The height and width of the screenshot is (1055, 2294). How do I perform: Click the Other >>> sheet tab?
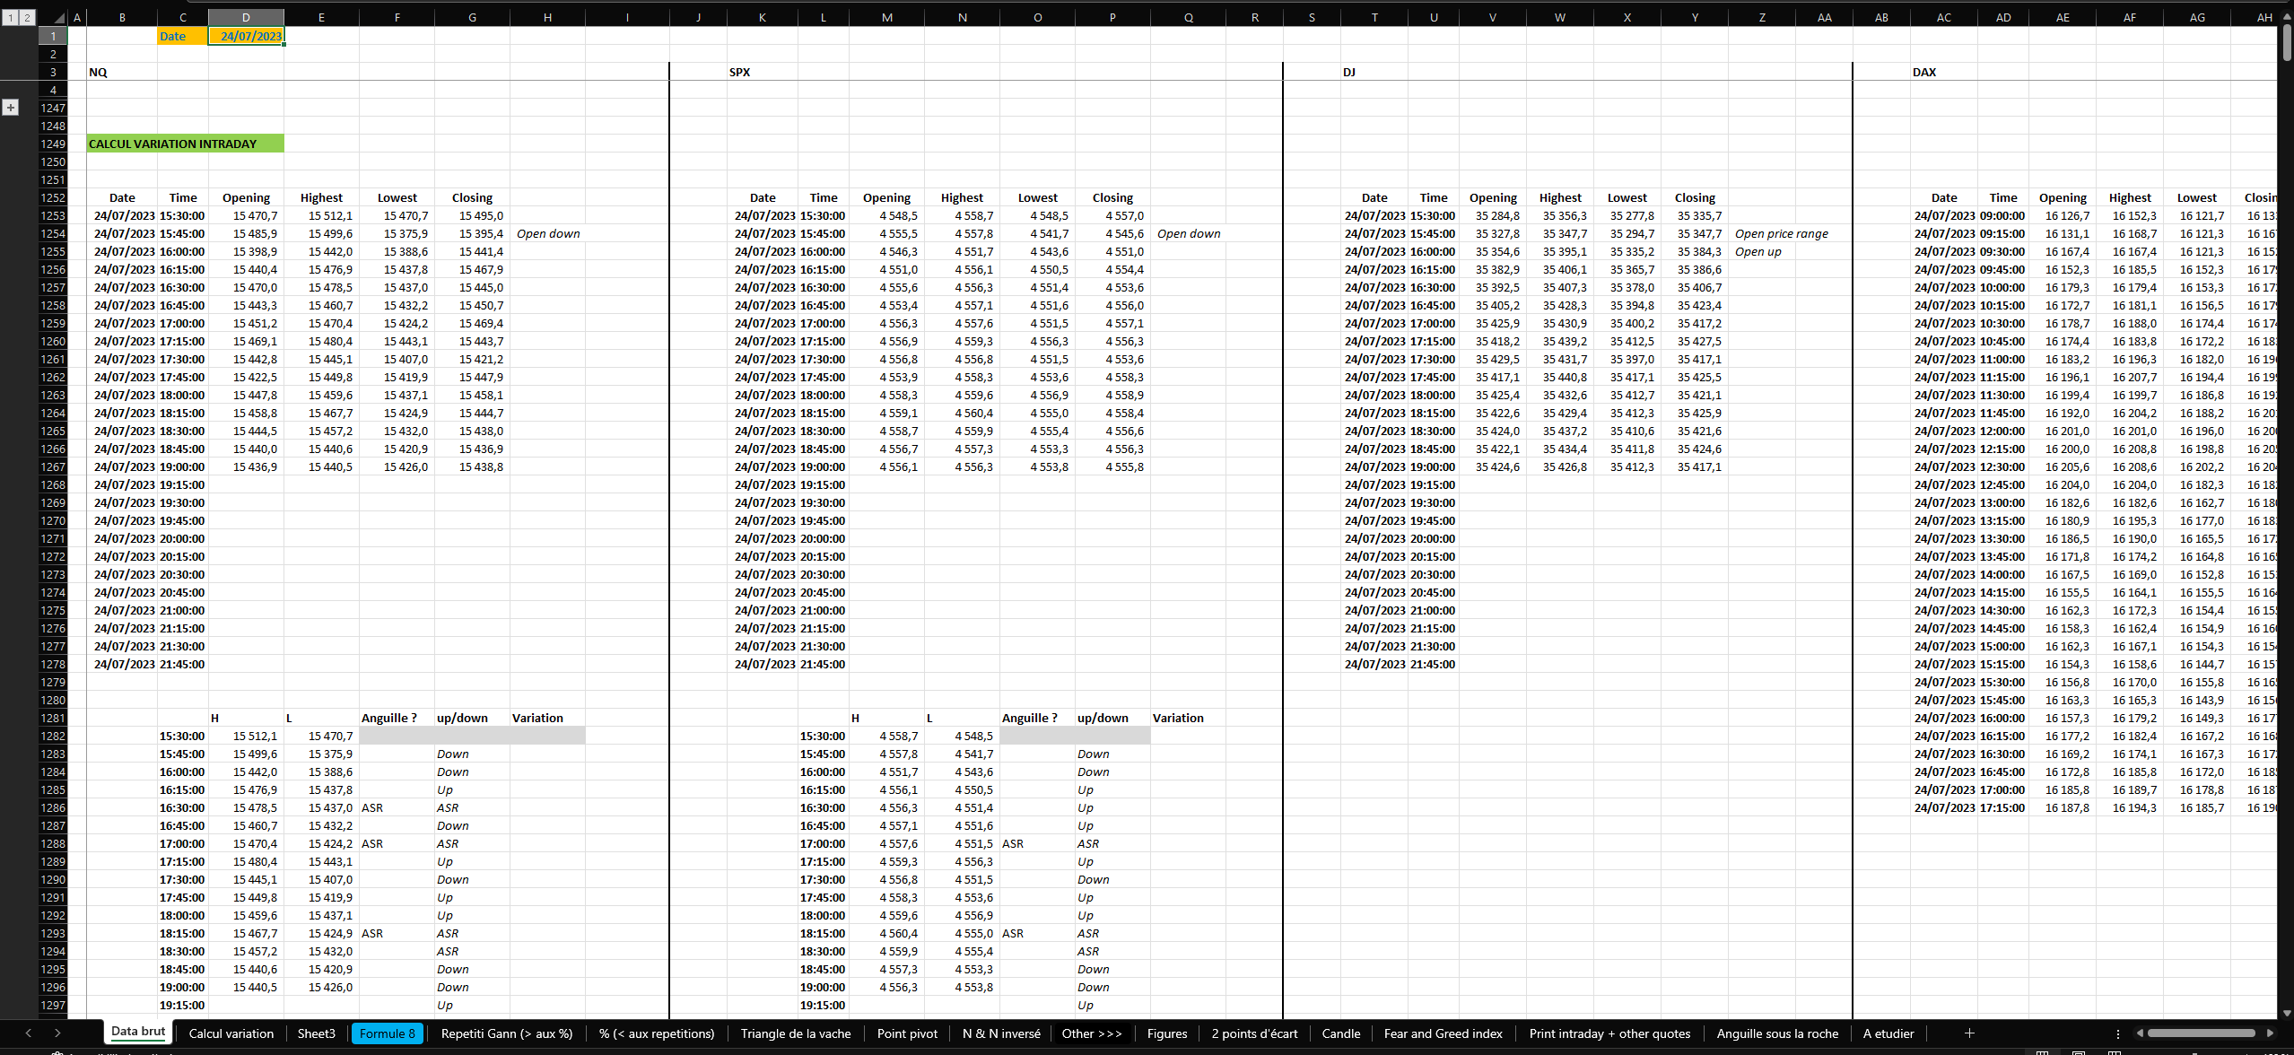(x=1091, y=1033)
